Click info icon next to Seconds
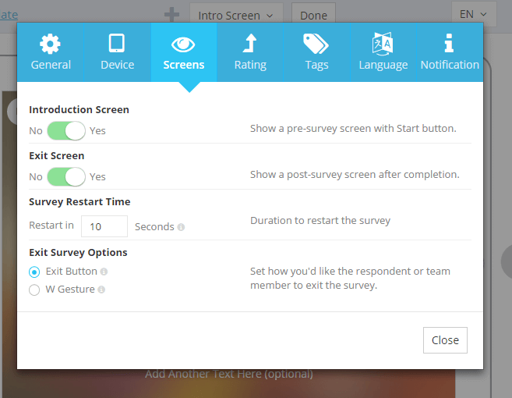This screenshot has height=398, width=512. (x=181, y=227)
